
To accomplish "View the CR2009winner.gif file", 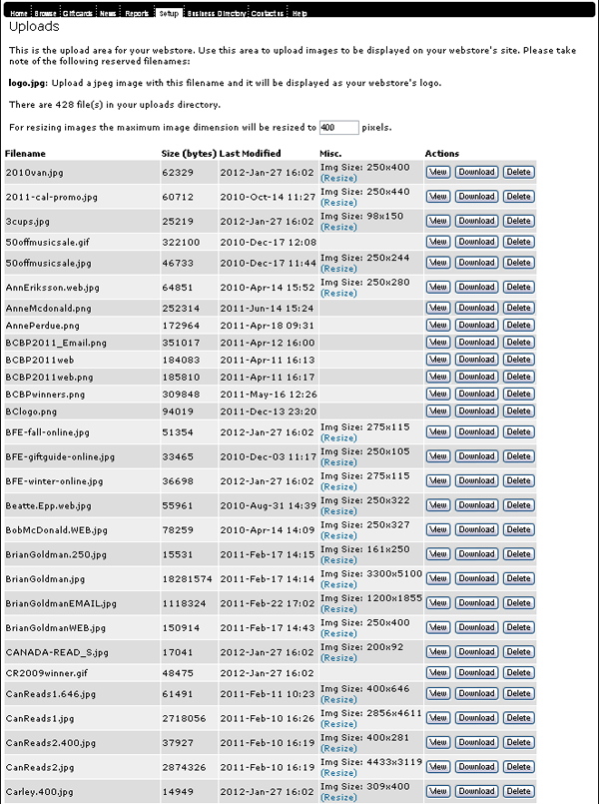I will (437, 672).
